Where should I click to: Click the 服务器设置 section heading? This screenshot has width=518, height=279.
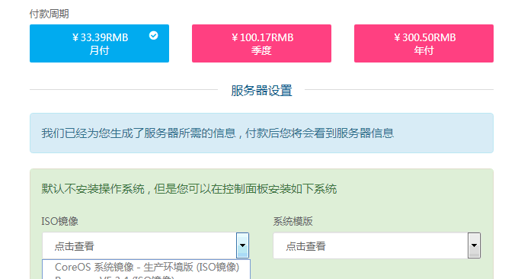261,91
